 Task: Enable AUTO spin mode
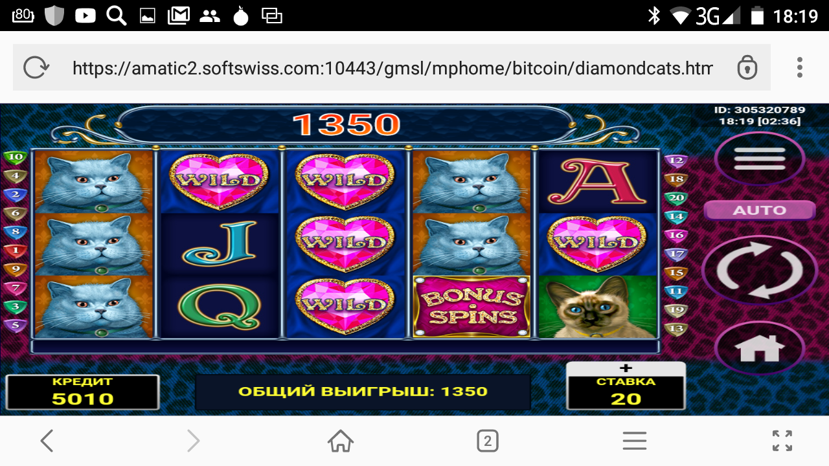point(760,210)
